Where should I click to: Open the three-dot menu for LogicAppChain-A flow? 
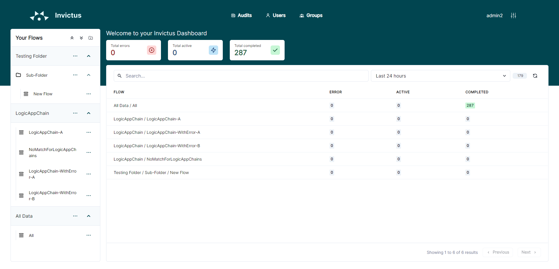click(x=89, y=132)
